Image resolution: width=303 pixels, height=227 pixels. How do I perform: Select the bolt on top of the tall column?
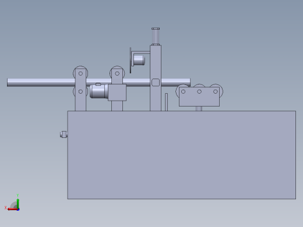tap(156, 36)
